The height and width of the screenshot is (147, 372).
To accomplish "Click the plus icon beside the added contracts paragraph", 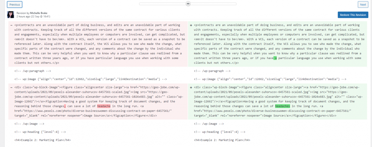I will tap(191, 25).
